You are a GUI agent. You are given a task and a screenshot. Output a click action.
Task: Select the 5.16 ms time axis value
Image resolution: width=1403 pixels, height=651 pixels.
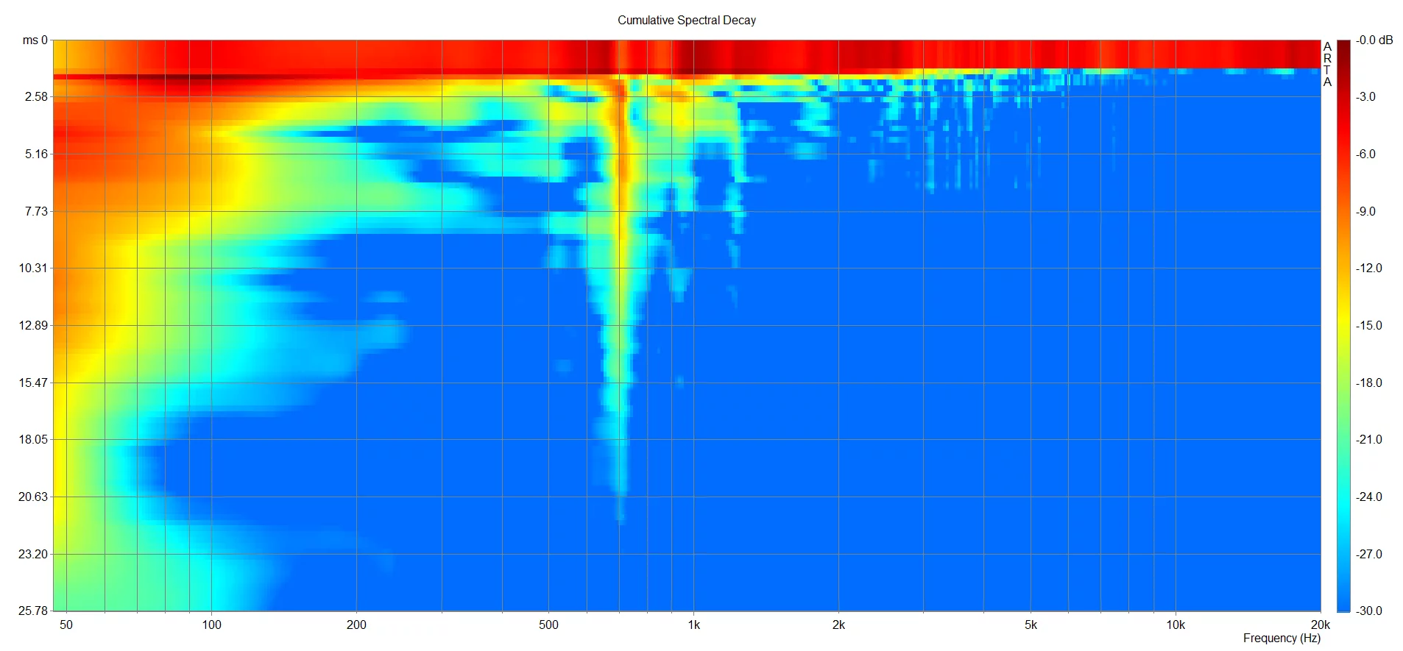point(36,154)
